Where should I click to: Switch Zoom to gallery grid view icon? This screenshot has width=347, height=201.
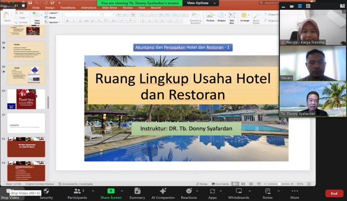point(308,6)
